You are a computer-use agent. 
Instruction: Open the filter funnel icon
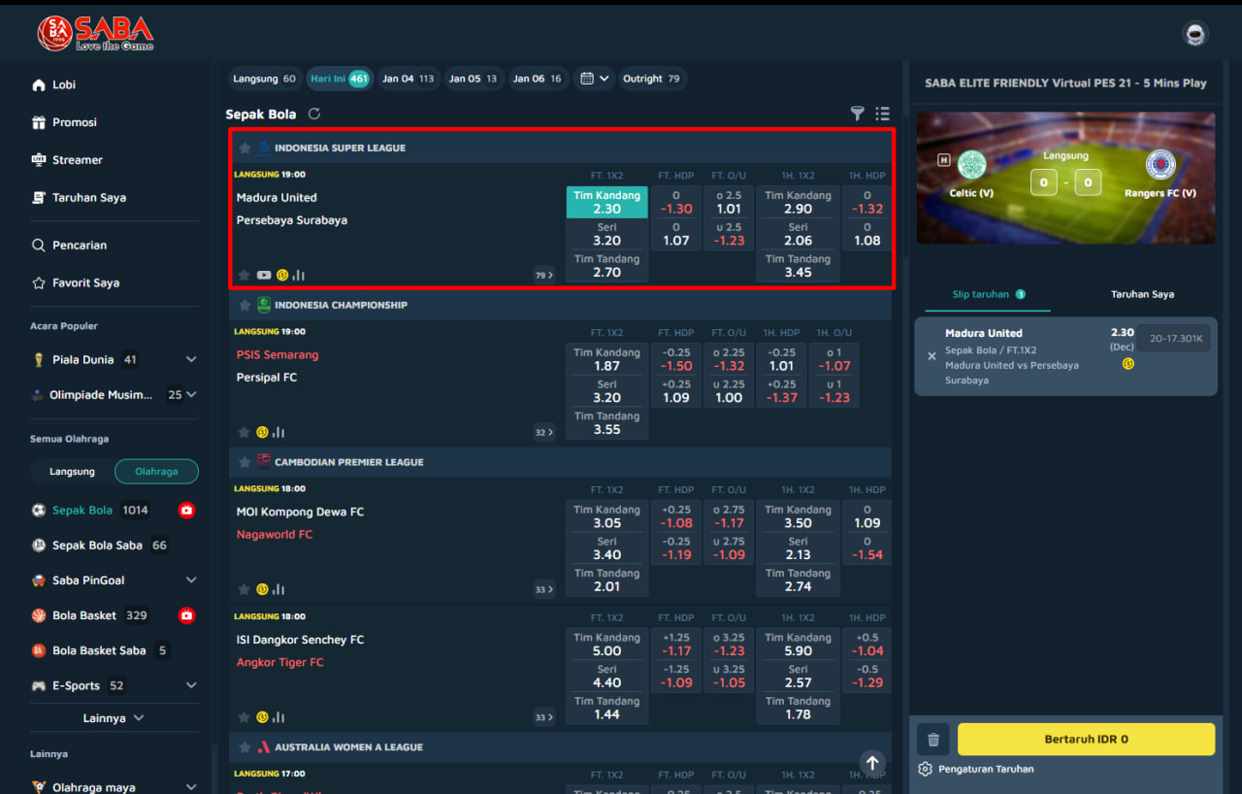pos(857,115)
